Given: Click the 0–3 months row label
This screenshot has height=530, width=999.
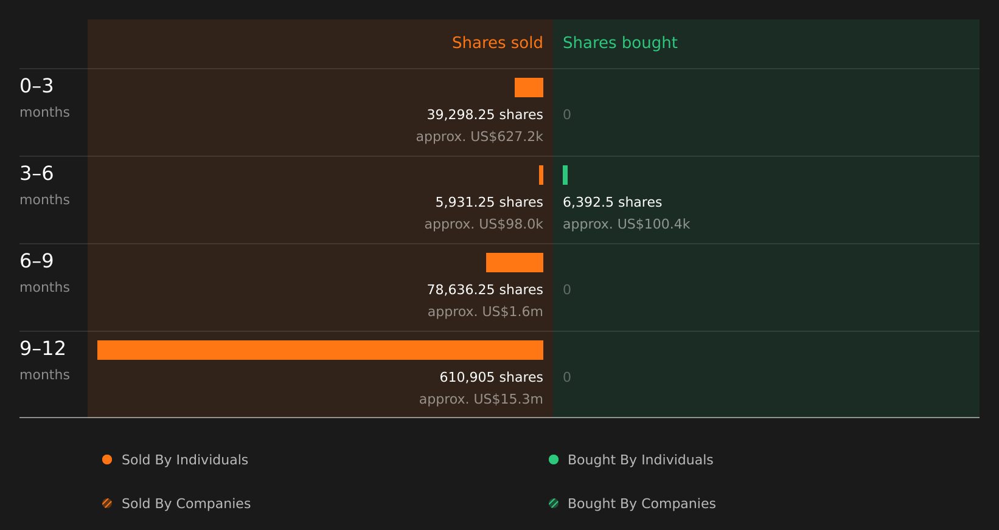Looking at the screenshot, I should [44, 98].
